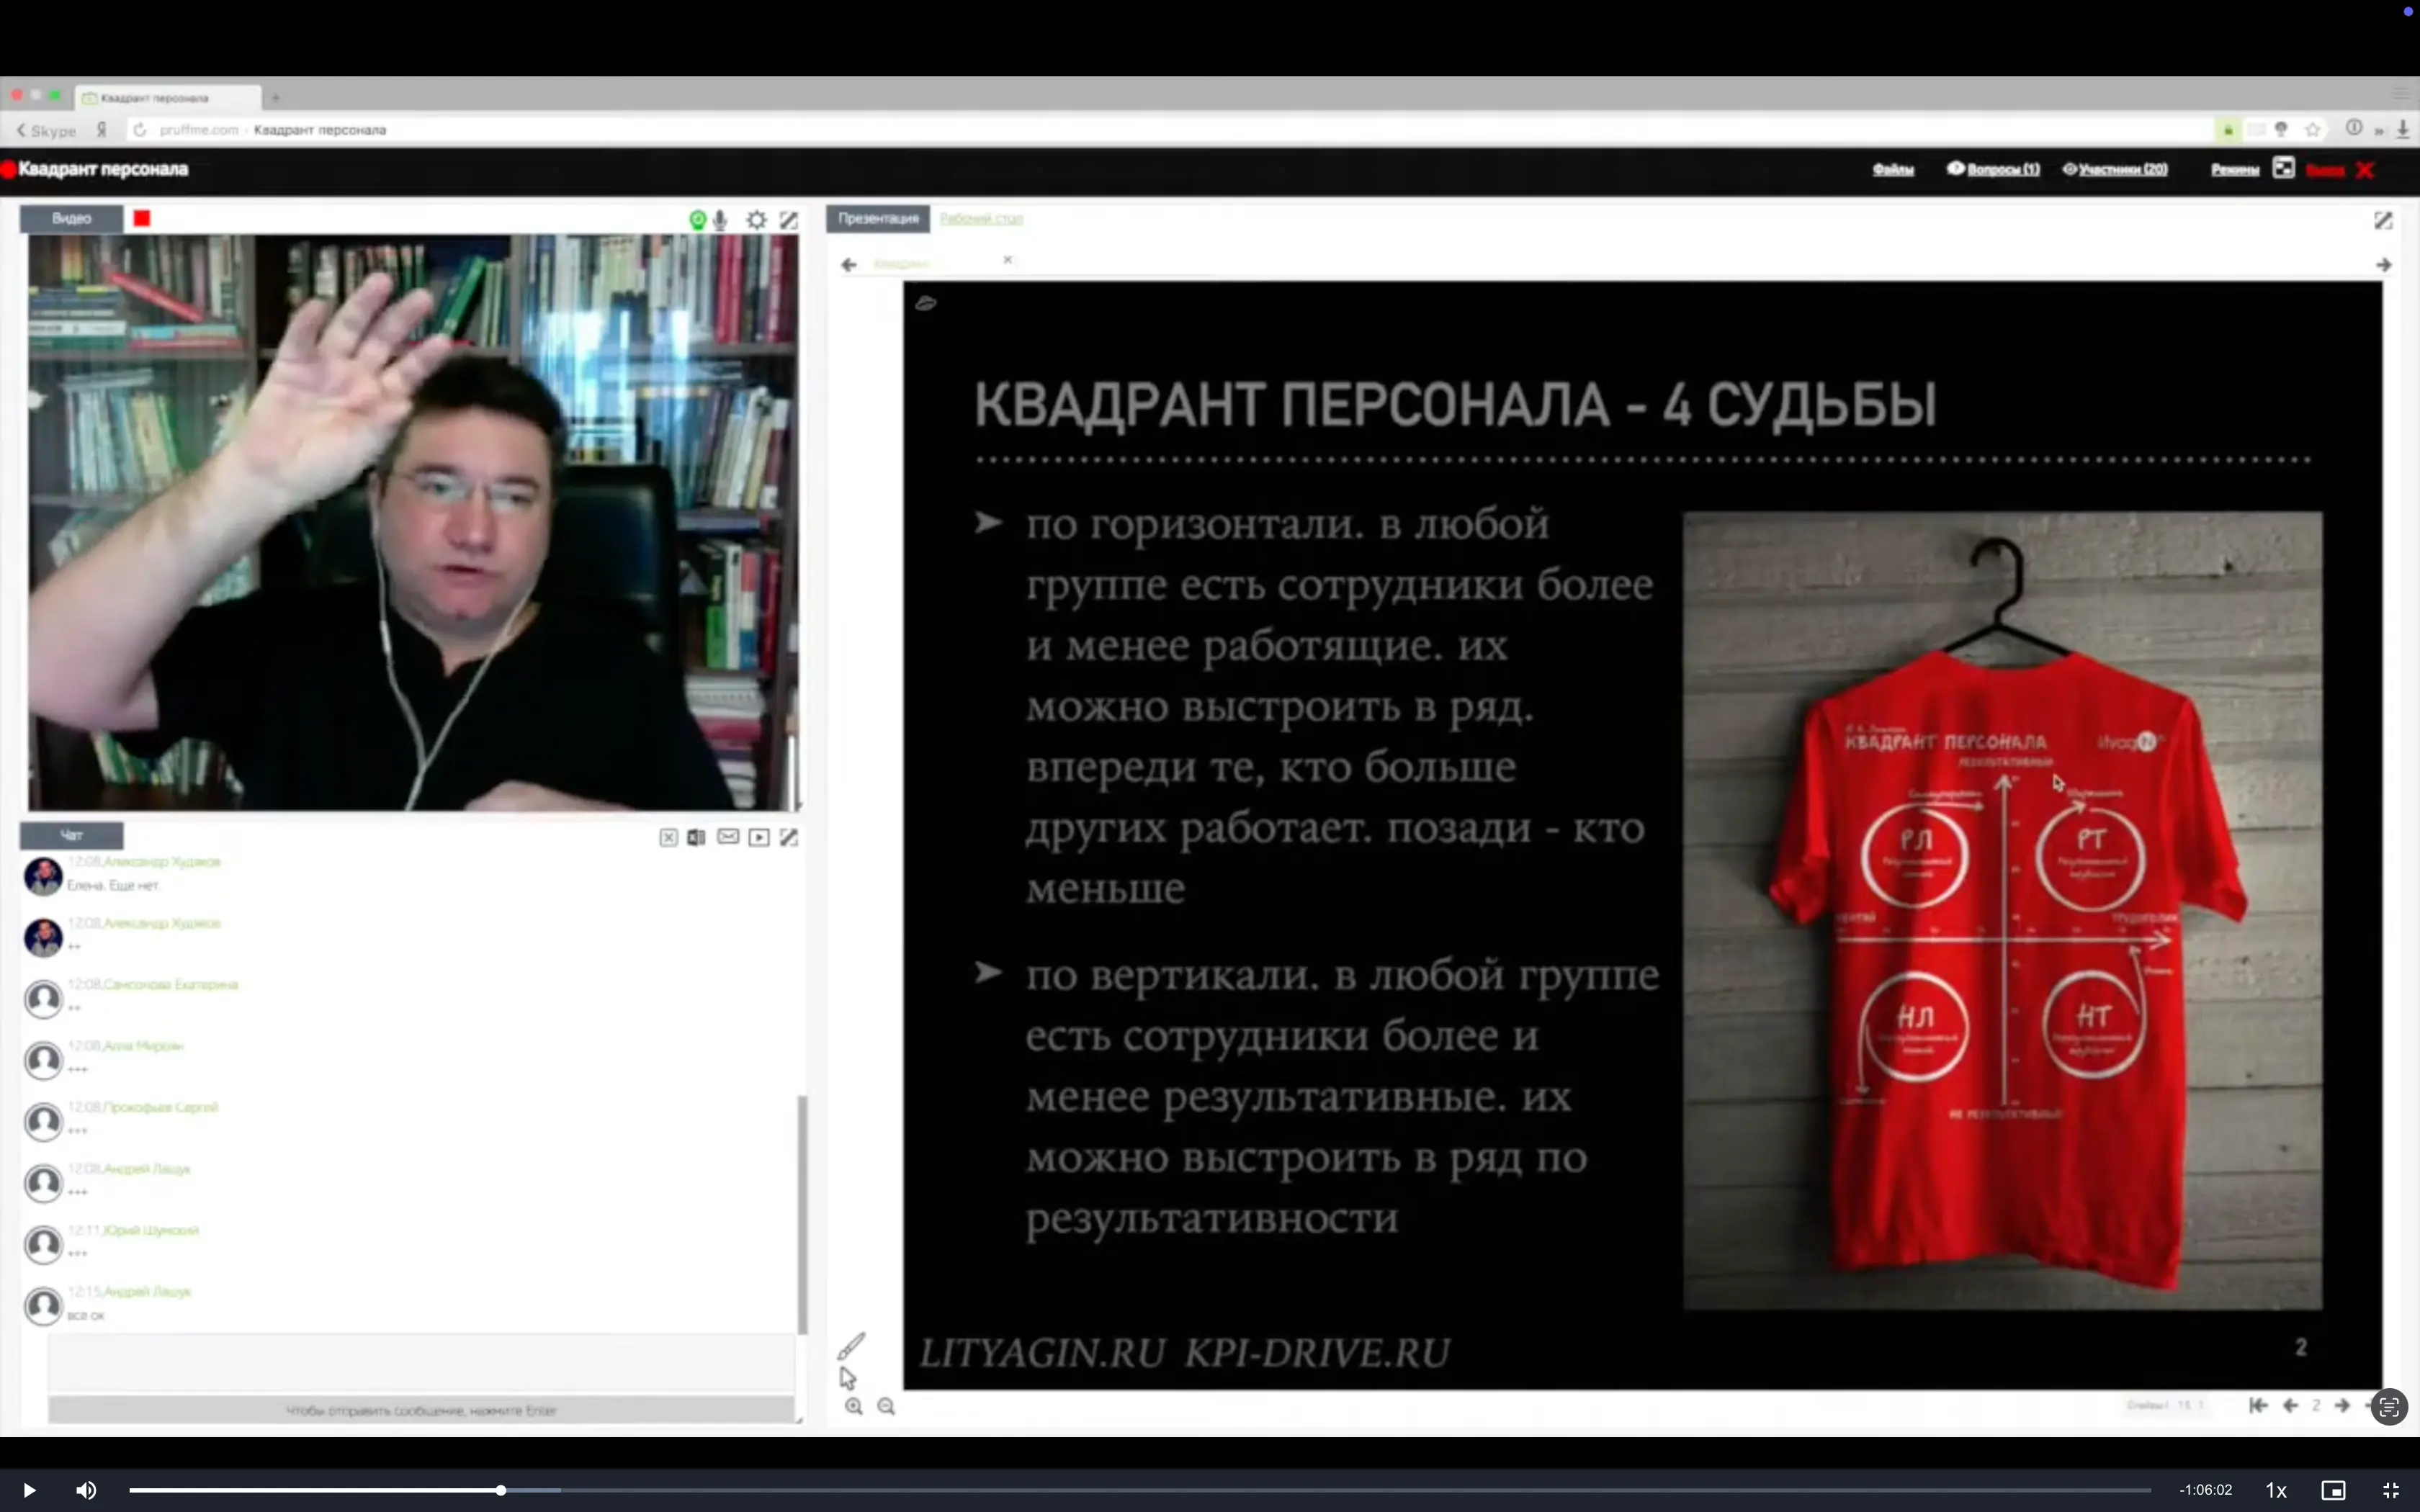The width and height of the screenshot is (2420, 1512).
Task: Click the envelope icon in chat toolbar
Action: (x=728, y=836)
